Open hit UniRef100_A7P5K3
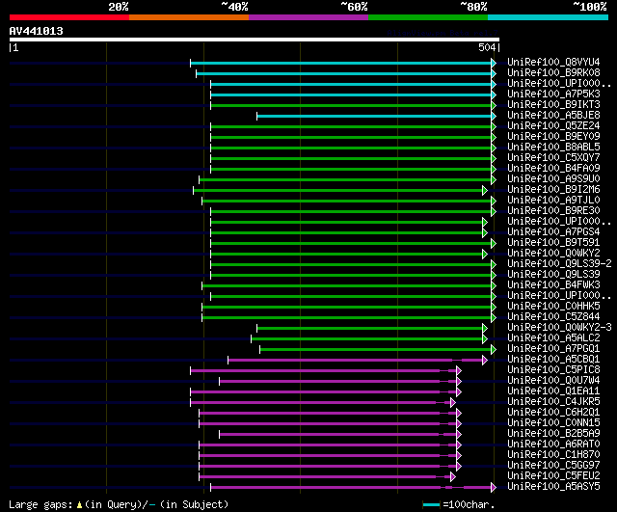The height and width of the screenshot is (512, 617). [553, 94]
